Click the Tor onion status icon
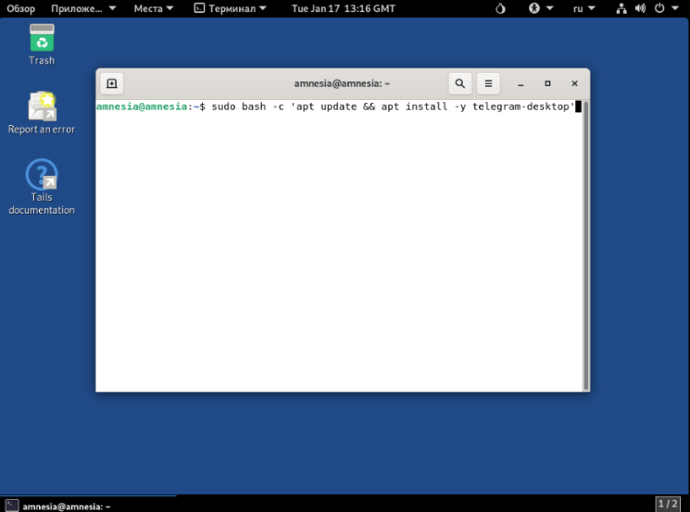This screenshot has width=690, height=512. point(501,8)
